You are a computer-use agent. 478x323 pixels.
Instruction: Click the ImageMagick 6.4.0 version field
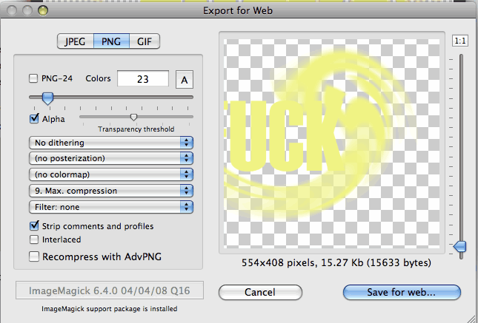(110, 290)
